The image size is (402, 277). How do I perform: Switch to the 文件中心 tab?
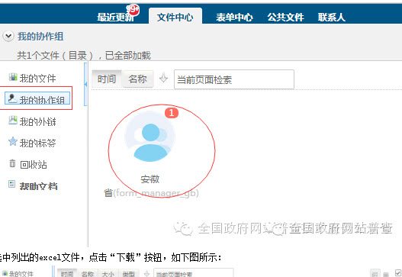coord(175,17)
